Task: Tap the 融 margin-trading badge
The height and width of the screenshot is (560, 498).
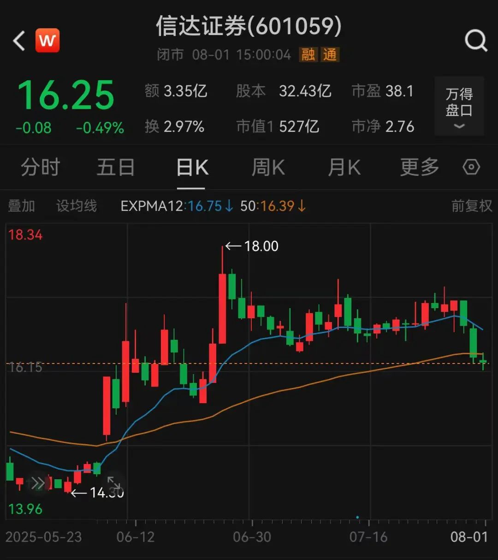Action: coord(308,55)
